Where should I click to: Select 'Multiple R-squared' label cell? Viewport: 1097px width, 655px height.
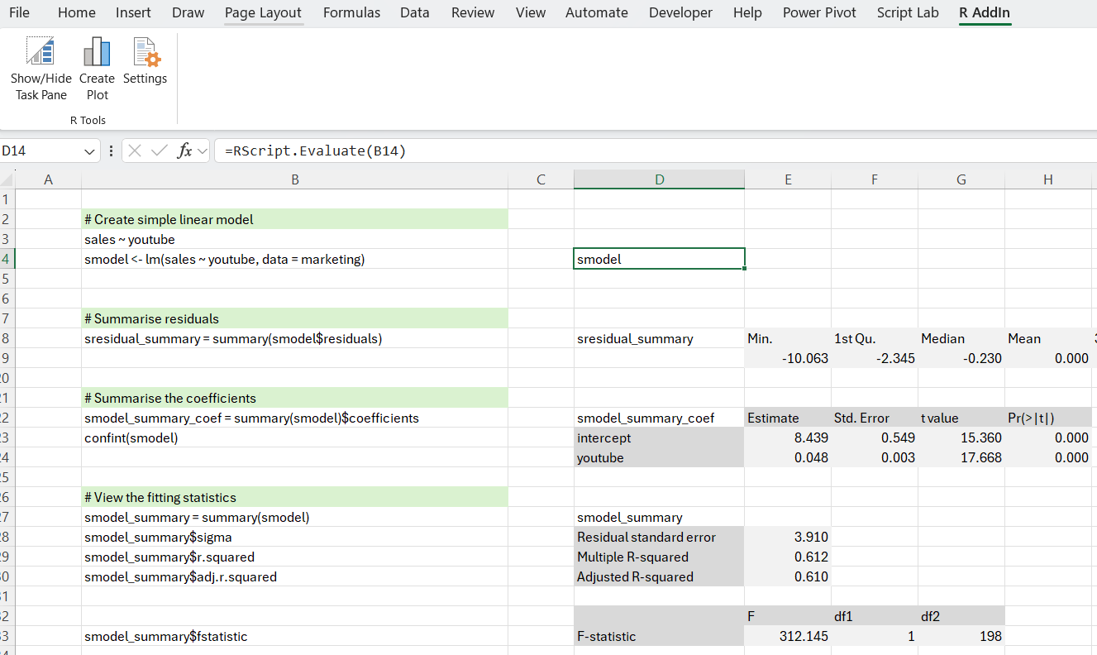659,557
